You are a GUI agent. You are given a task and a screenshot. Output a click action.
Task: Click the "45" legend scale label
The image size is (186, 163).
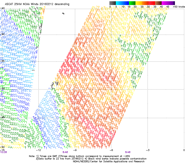click(168, 7)
